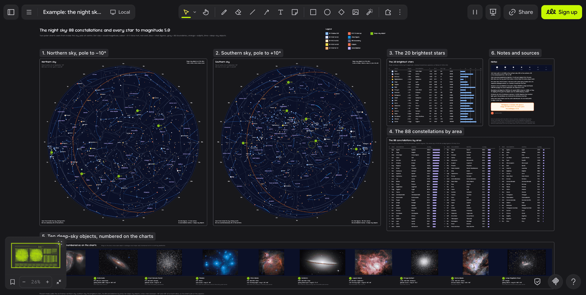Select the Arrow tool

click(266, 12)
